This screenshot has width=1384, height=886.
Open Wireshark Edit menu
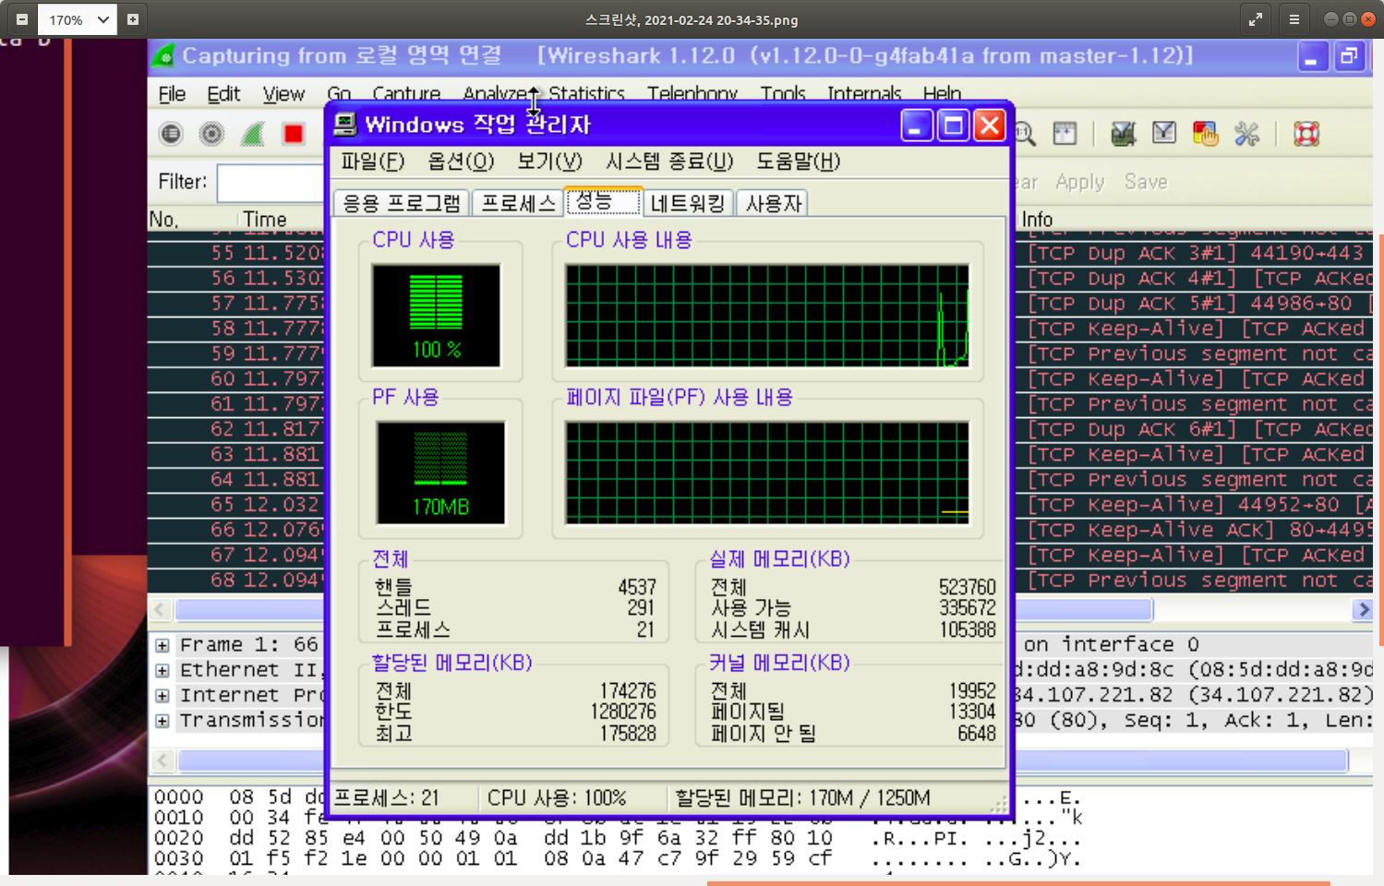click(x=223, y=94)
